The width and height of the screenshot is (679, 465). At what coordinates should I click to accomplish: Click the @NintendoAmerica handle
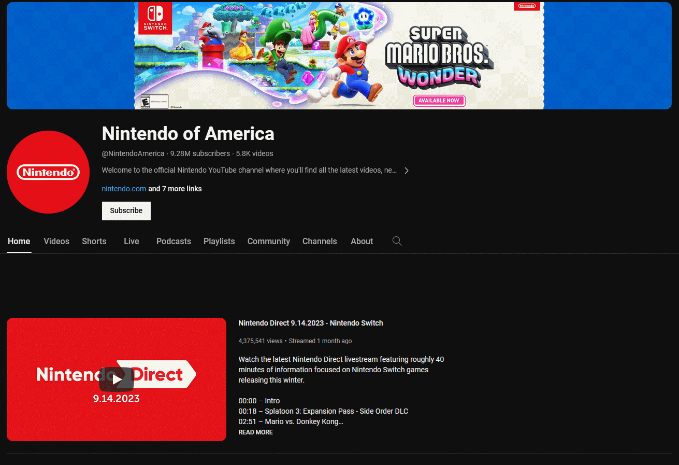133,153
